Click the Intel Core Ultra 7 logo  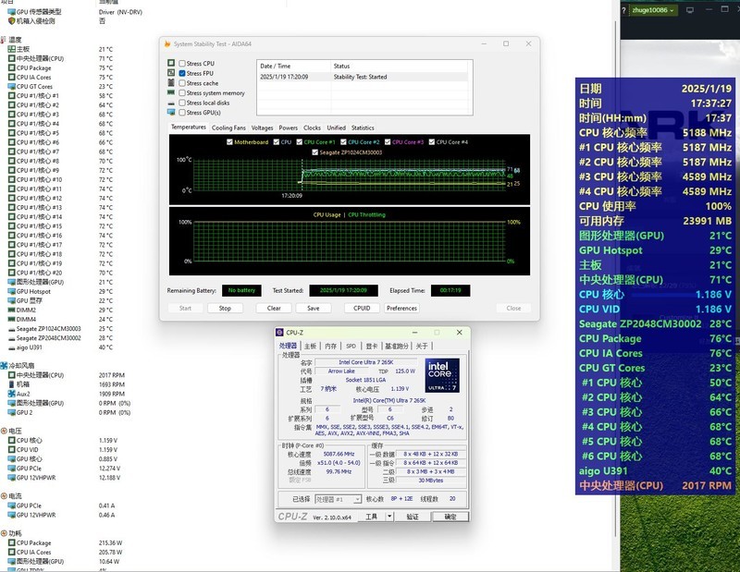tap(442, 374)
